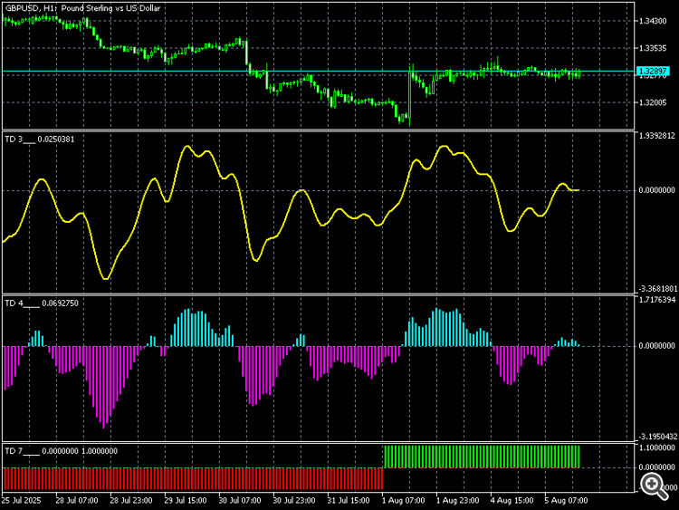Viewport: 679px width, 510px height.
Task: Click the 1.33535 price scale value
Action: (x=653, y=48)
